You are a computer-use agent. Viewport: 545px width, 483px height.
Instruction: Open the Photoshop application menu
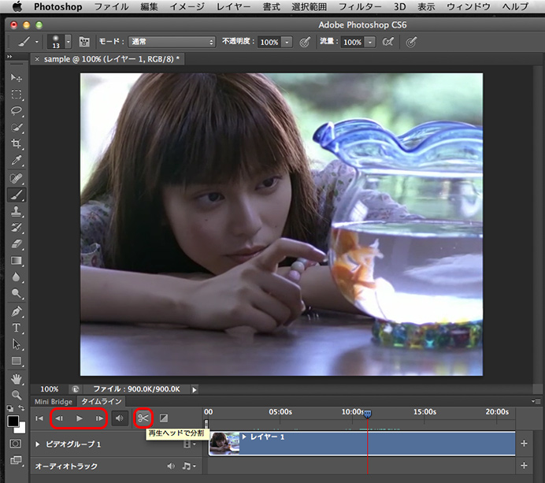pos(57,6)
